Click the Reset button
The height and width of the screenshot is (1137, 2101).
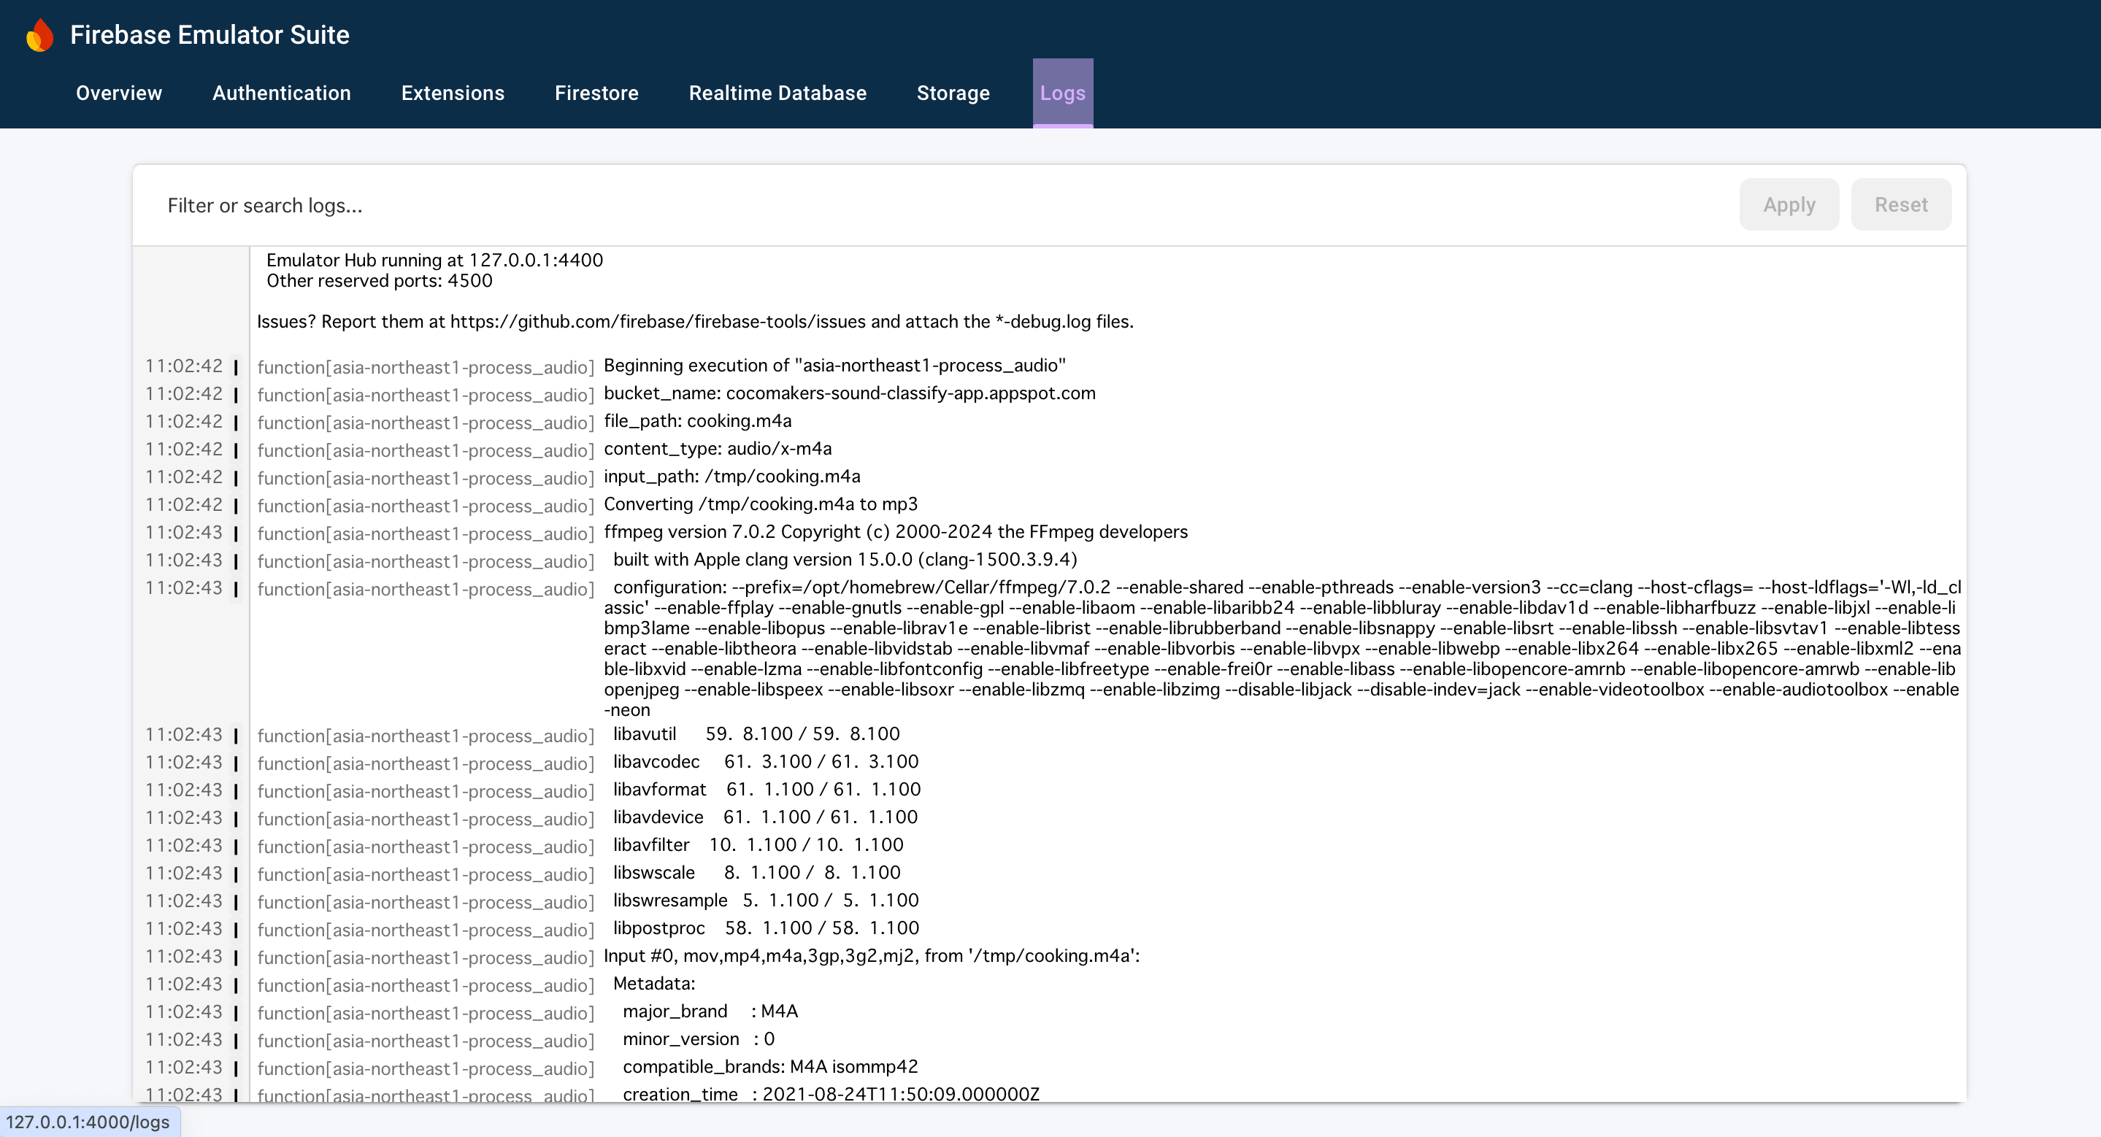[1901, 204]
